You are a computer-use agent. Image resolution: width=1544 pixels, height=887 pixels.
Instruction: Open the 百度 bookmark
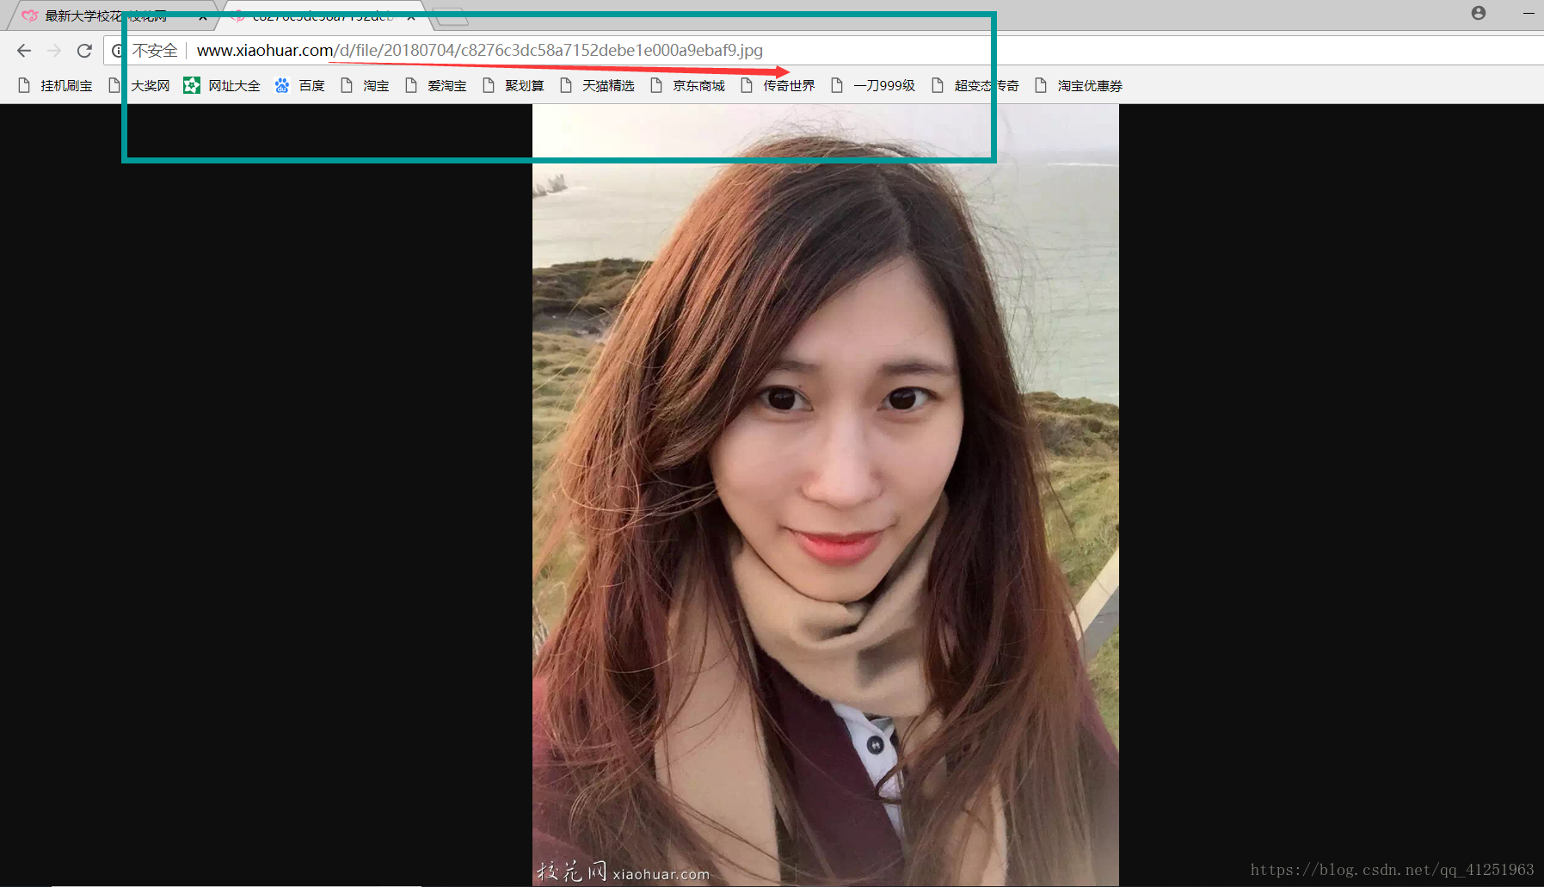pos(311,85)
